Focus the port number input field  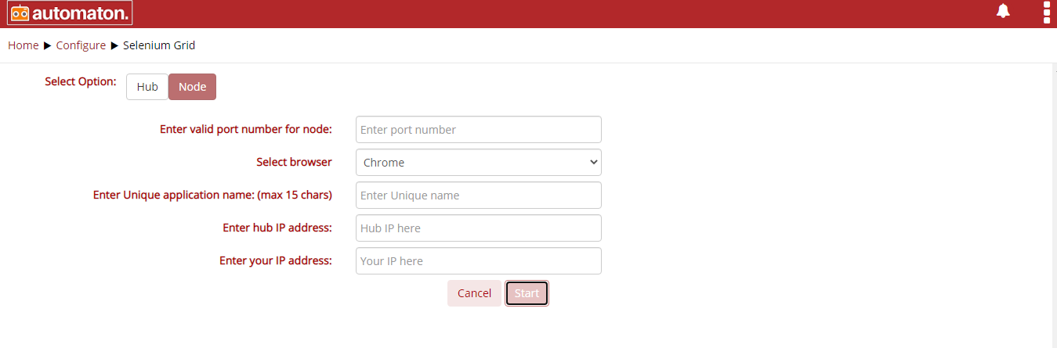pyautogui.click(x=479, y=130)
